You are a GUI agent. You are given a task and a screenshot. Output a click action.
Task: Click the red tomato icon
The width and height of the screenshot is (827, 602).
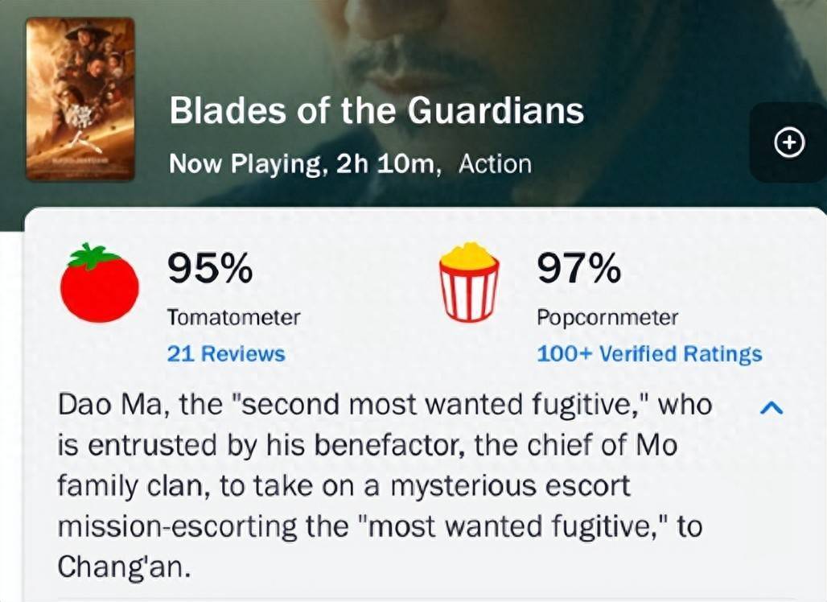[x=100, y=282]
